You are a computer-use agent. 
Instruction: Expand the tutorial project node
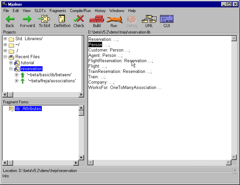pos(11,63)
